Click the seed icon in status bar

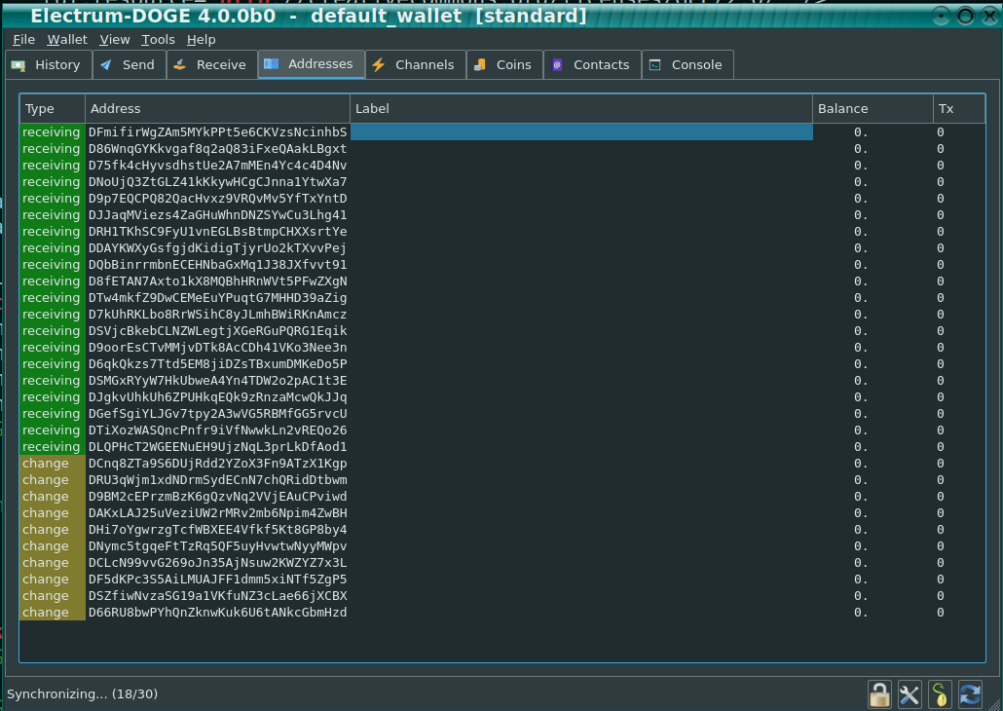point(940,694)
